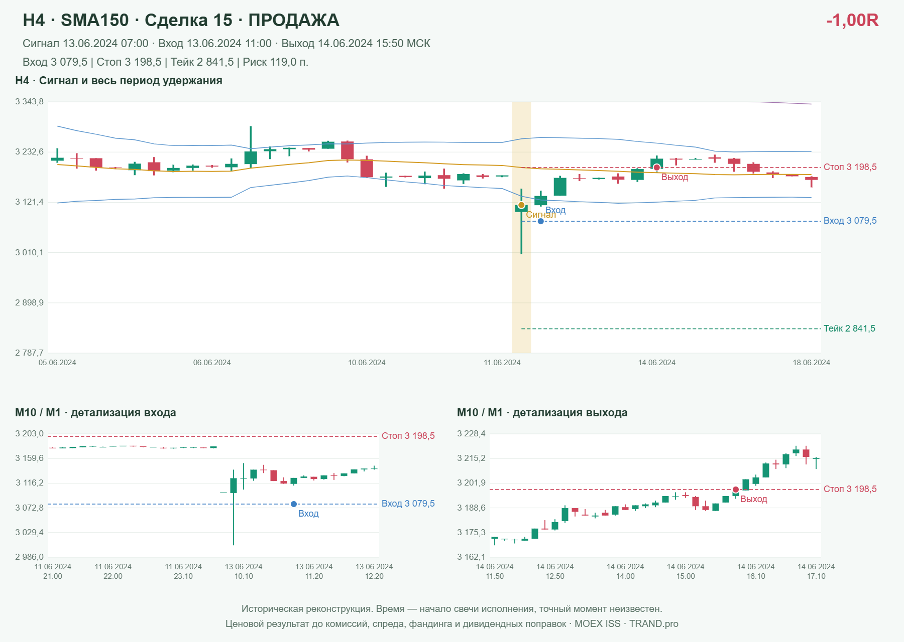Click heading 'M10 / M1 · детализация входа'
The image size is (904, 642).
95,413
